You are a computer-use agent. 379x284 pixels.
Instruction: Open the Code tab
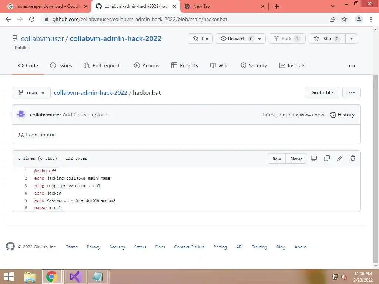[x=28, y=65]
